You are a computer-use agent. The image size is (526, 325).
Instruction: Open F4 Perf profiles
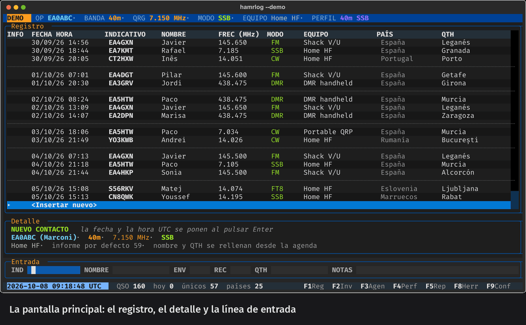point(405,286)
